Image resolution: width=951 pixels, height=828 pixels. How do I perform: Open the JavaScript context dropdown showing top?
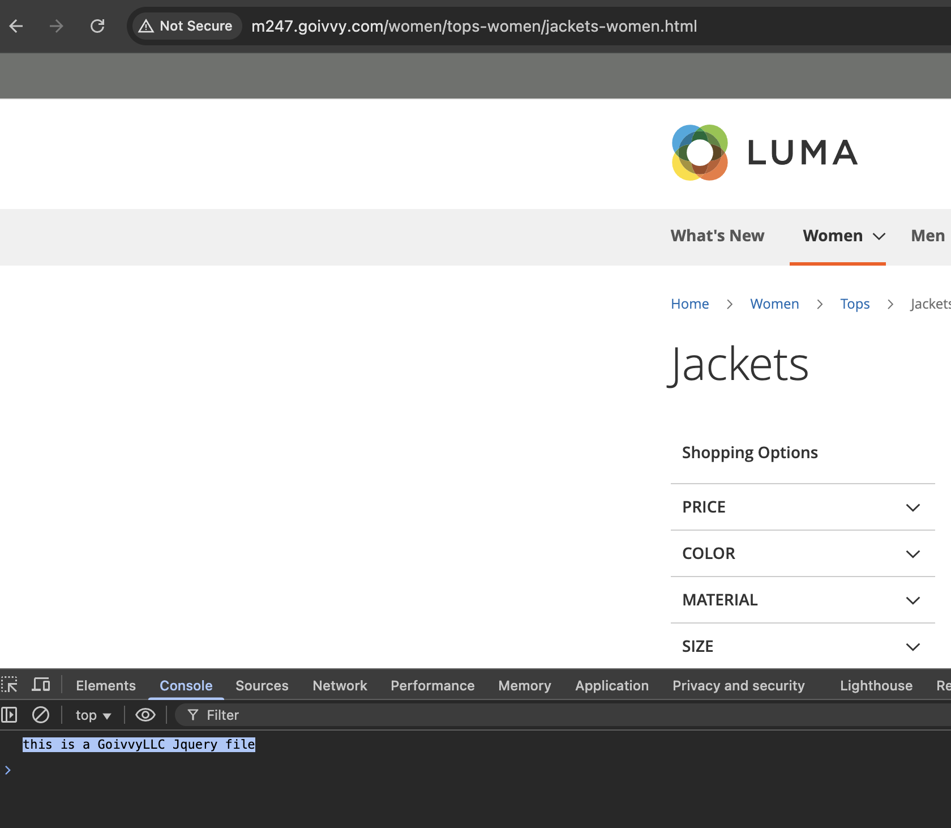[92, 715]
